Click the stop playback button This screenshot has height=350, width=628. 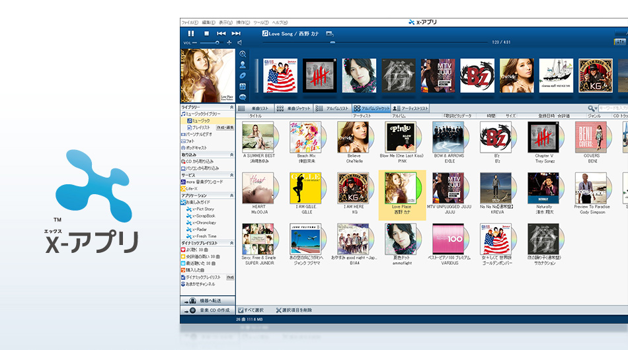point(206,33)
